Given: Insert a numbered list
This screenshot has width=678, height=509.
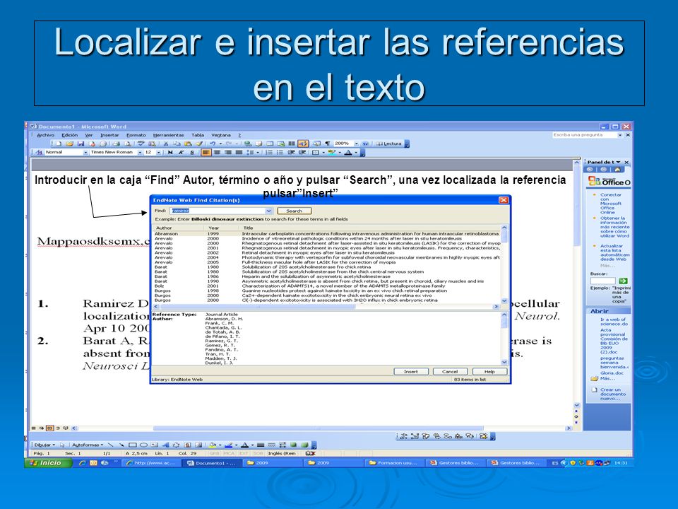Looking at the screenshot, I should tap(270, 153).
